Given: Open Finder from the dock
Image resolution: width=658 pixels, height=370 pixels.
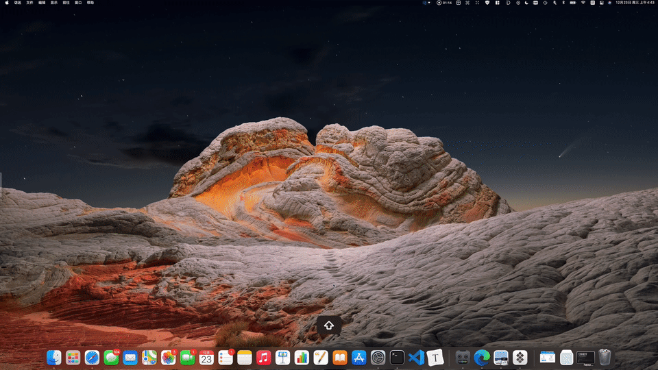Looking at the screenshot, I should [54, 357].
